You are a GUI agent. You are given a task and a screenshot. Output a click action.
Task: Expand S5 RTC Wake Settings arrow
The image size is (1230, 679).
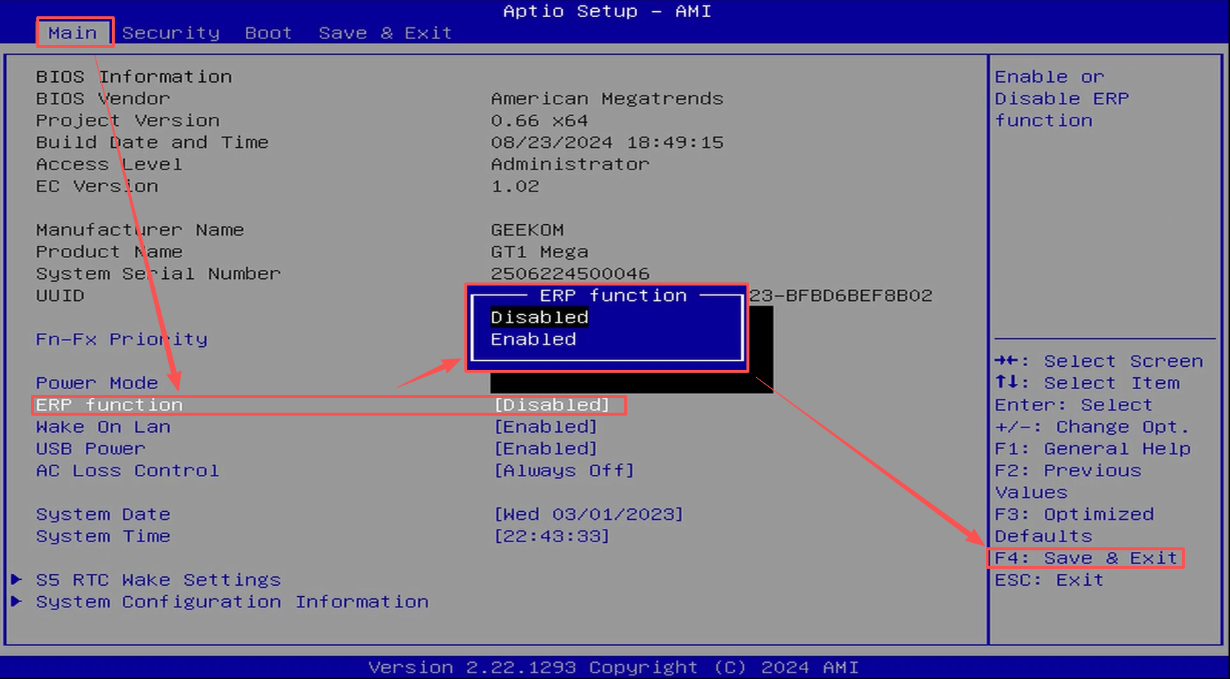[x=16, y=580]
